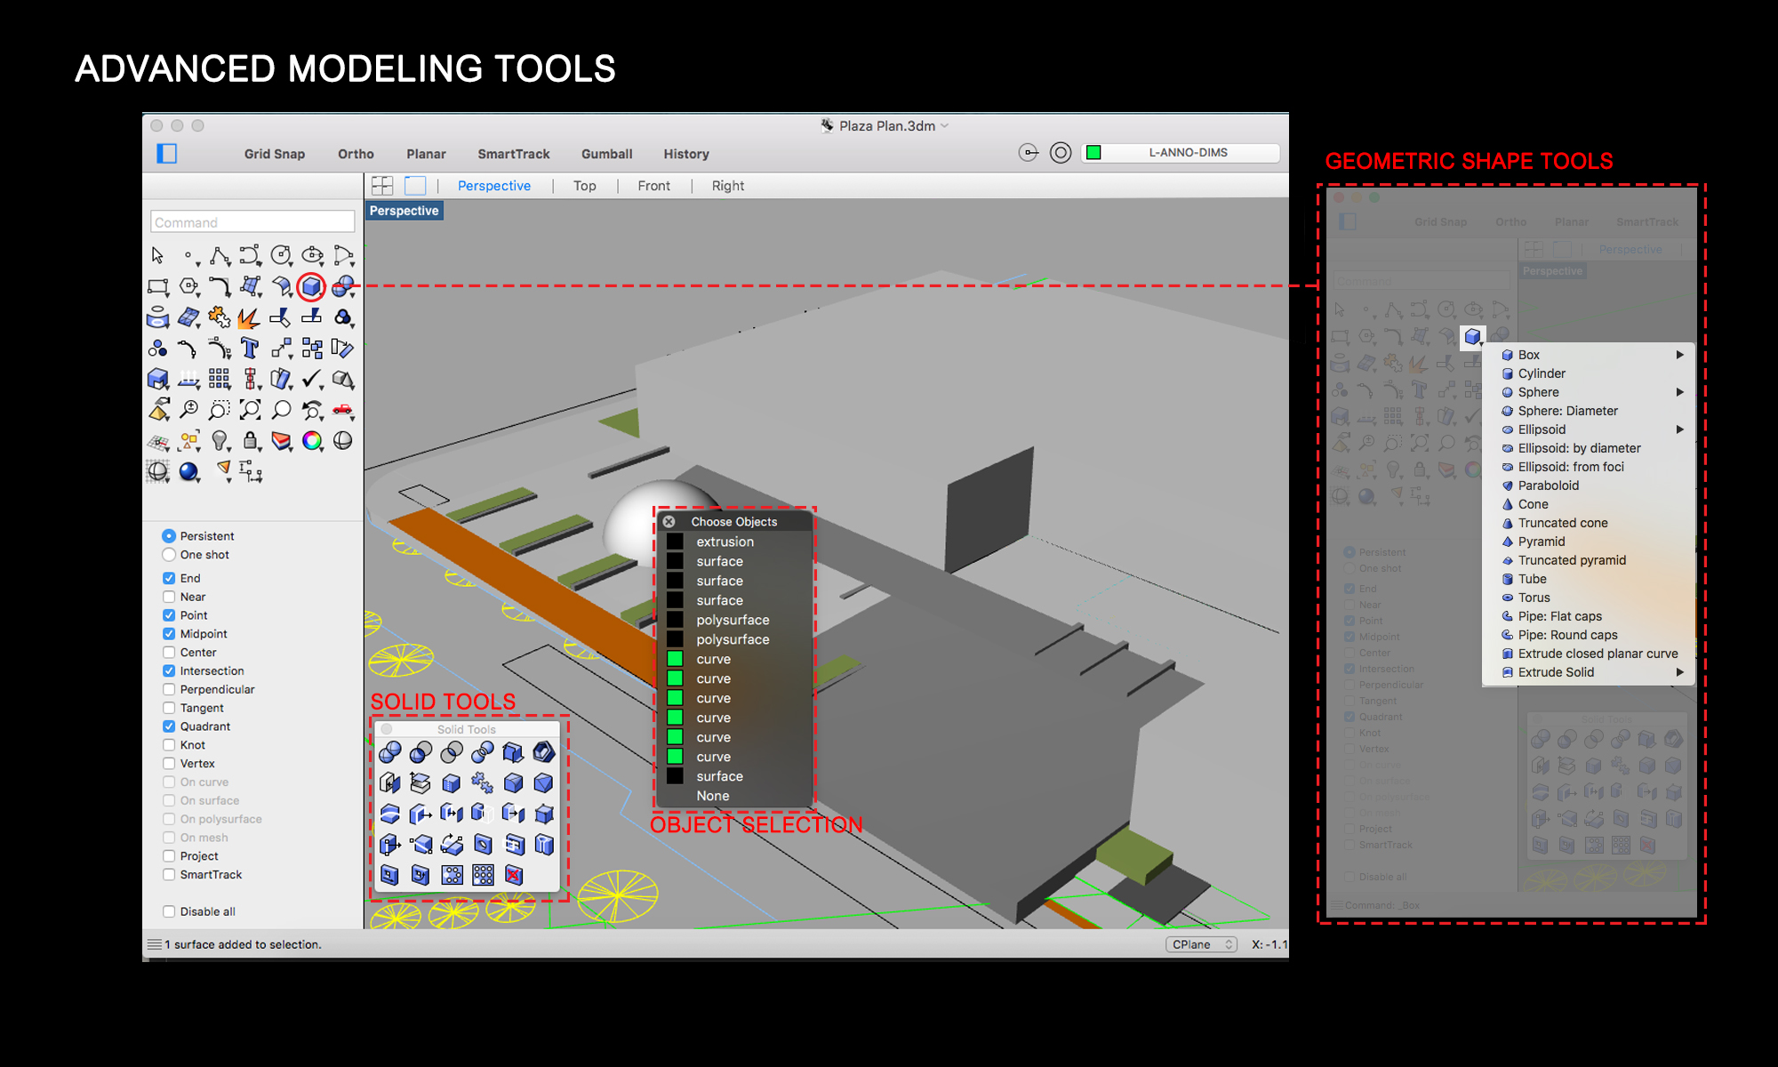The height and width of the screenshot is (1067, 1778).
Task: Select the Persistent radio button
Action: (x=169, y=536)
